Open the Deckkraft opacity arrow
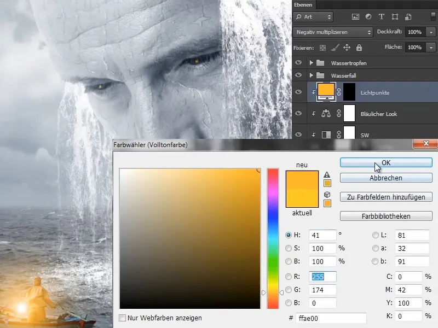 [x=431, y=32]
